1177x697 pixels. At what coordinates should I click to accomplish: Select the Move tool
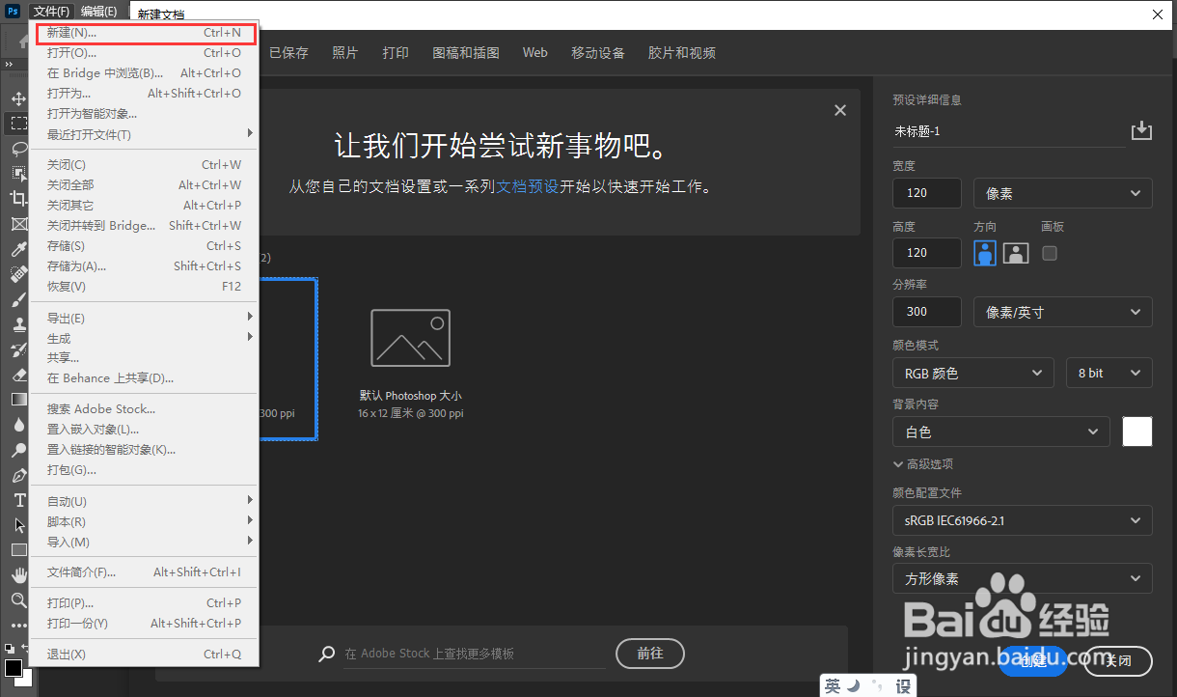click(17, 98)
